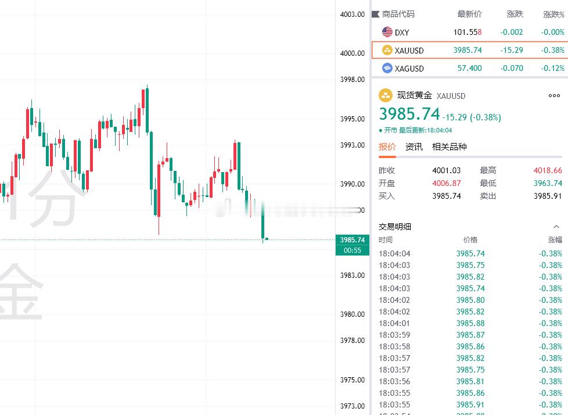The height and width of the screenshot is (415, 568).
Task: Click the trade price 3985.87
Action: (470, 335)
